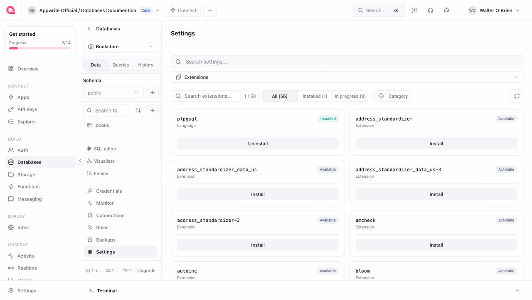
Task: Open the Visualizer
Action: (101, 161)
